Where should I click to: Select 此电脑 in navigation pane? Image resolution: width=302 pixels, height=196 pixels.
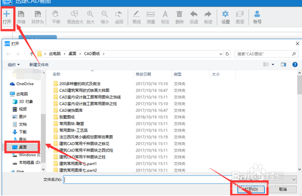point(19,94)
